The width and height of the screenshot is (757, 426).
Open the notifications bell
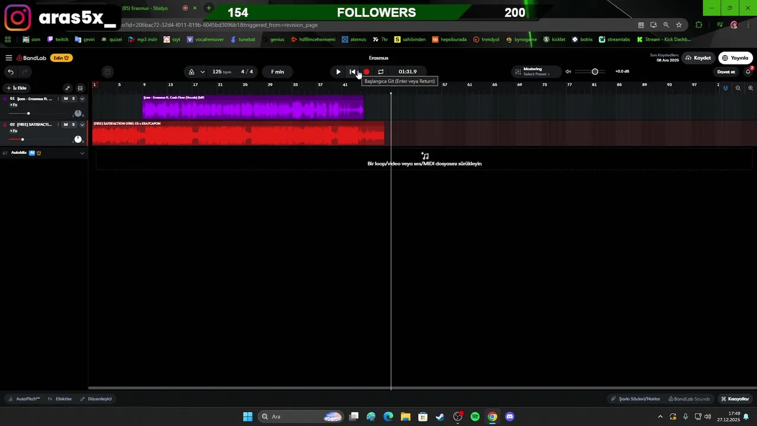coord(748,72)
